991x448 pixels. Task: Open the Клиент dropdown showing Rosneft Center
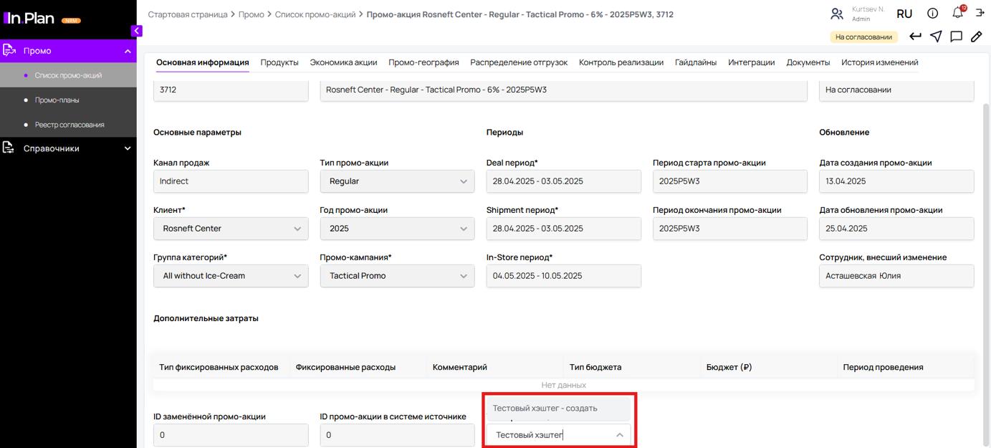[x=231, y=229]
